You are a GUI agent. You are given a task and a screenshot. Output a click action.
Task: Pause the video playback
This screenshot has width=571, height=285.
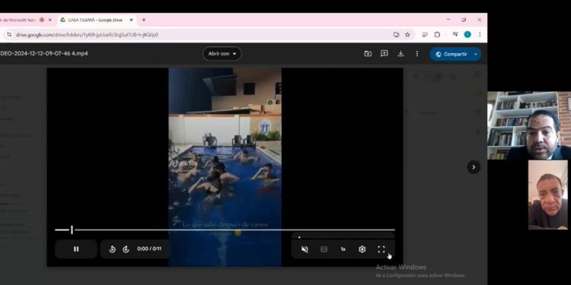(x=76, y=249)
